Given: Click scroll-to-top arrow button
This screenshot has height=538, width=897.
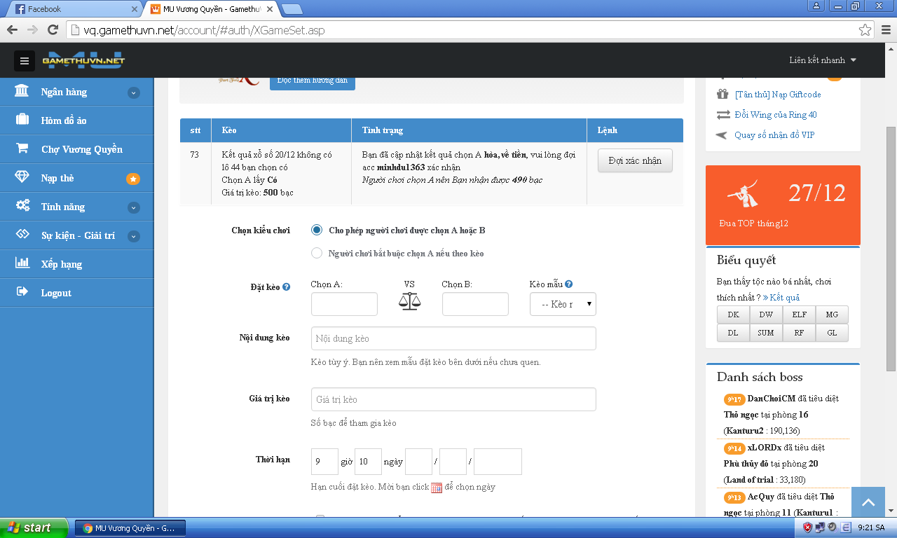Looking at the screenshot, I should tap(868, 502).
